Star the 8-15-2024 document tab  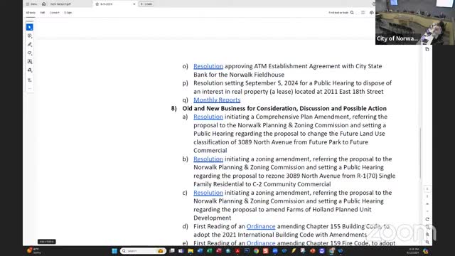point(97,4)
